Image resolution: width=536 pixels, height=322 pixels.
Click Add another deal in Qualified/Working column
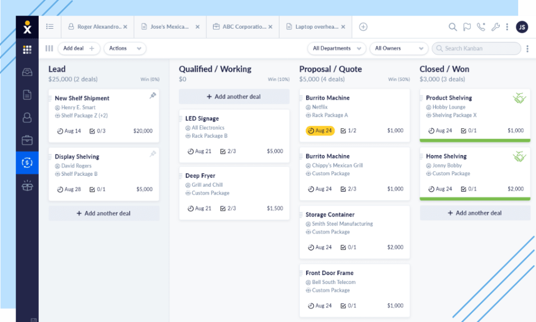234,97
